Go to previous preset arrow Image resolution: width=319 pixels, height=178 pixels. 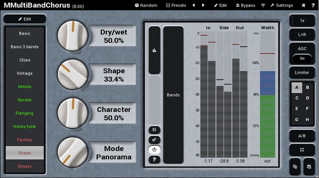pyautogui.click(x=193, y=5)
